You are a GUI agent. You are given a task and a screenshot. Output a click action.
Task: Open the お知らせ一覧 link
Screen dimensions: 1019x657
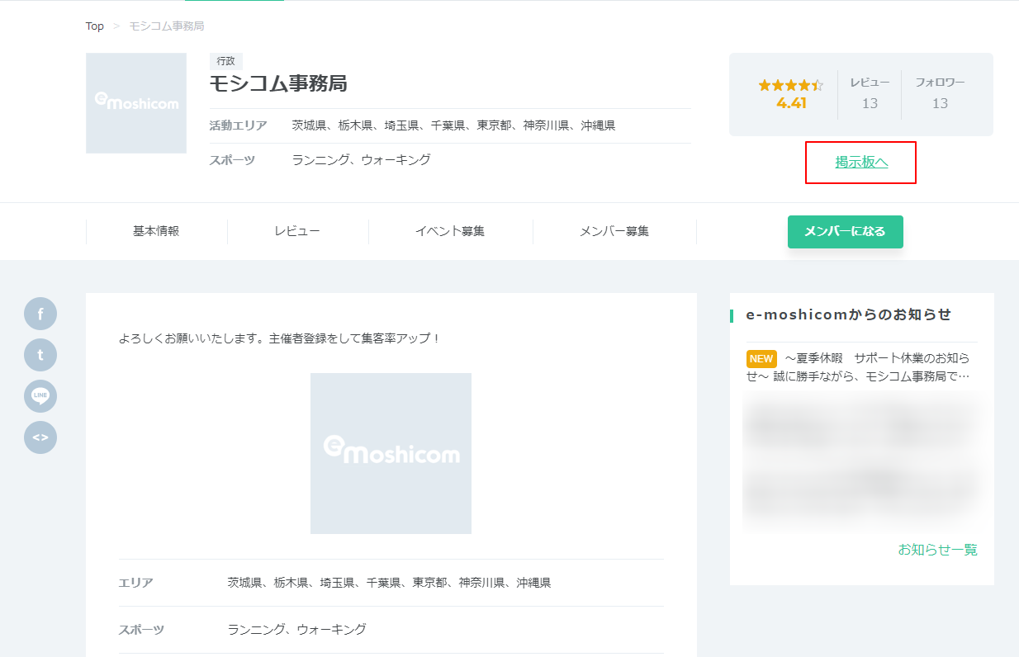tap(937, 550)
